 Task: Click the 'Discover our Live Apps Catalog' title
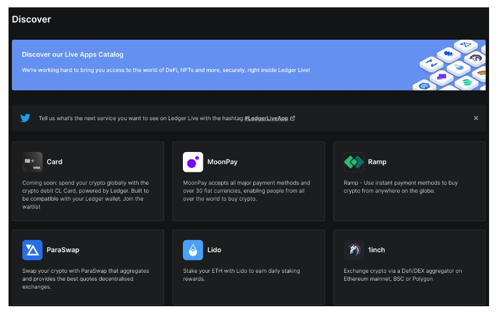73,54
